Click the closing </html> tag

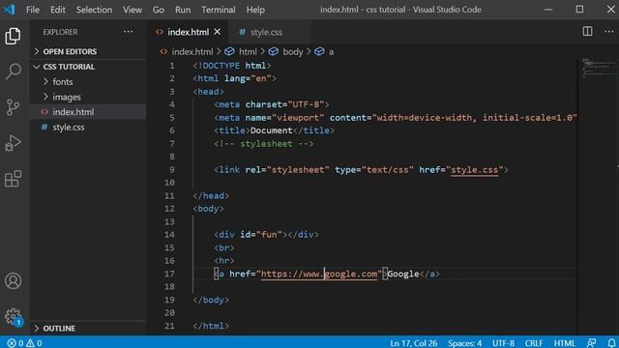[211, 326]
